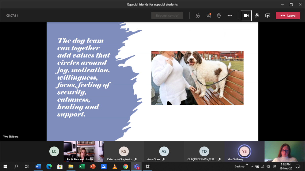Screen dimensions: 305x171
Task: Select Paola Pensavecchia's video tile
Action: (x=83, y=151)
